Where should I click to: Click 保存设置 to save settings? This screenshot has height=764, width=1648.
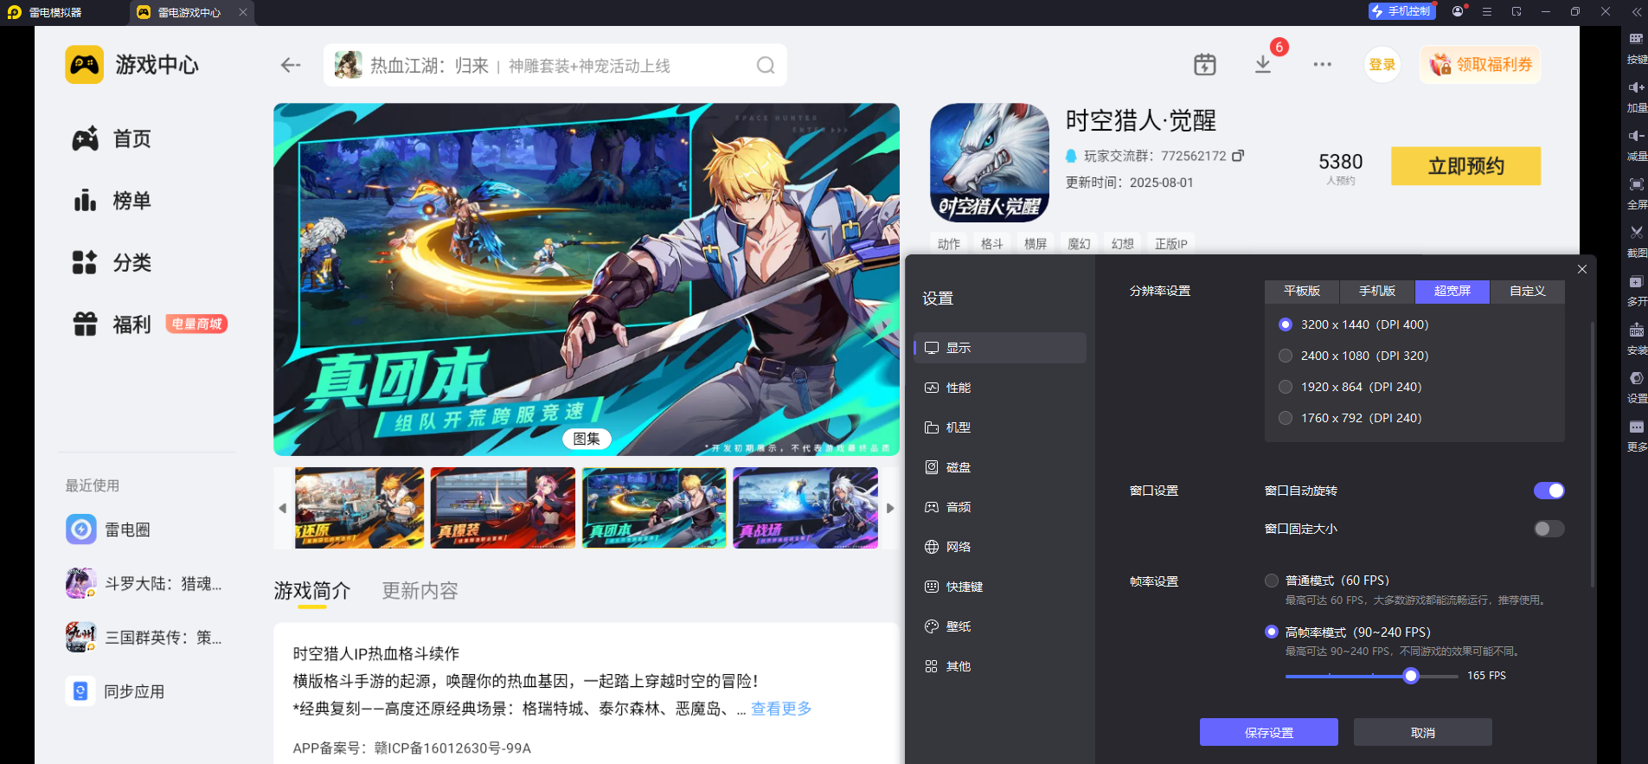tap(1269, 732)
